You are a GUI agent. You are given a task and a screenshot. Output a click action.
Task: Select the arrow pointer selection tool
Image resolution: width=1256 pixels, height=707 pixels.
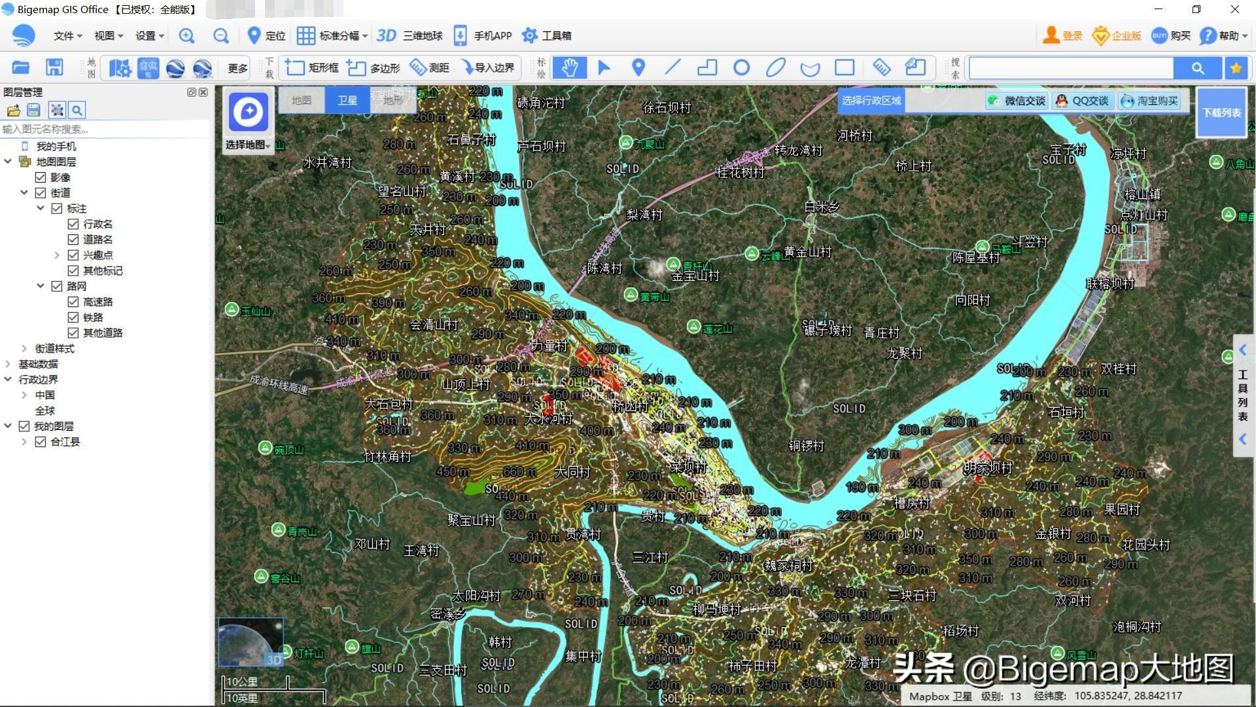604,67
